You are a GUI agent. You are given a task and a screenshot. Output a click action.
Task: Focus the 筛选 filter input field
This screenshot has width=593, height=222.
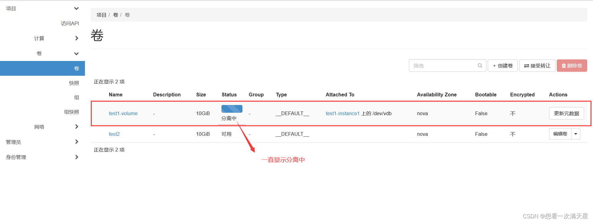click(448, 66)
